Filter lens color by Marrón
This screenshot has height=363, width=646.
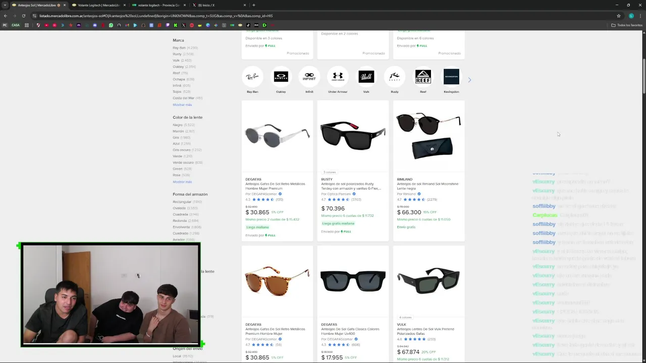pyautogui.click(x=183, y=131)
